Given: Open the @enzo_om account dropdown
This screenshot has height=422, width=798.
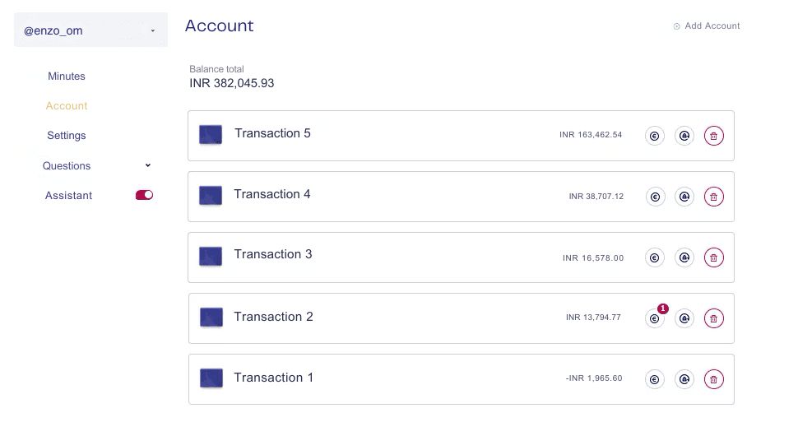Looking at the screenshot, I should click(90, 30).
